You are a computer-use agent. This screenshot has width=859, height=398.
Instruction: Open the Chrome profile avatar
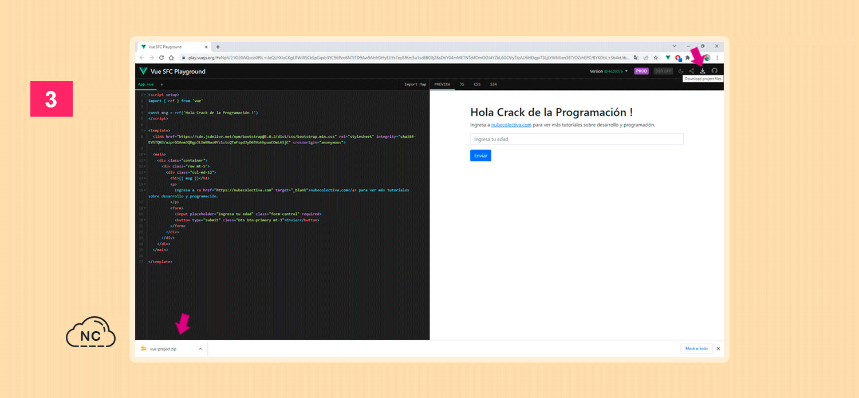pyautogui.click(x=707, y=58)
